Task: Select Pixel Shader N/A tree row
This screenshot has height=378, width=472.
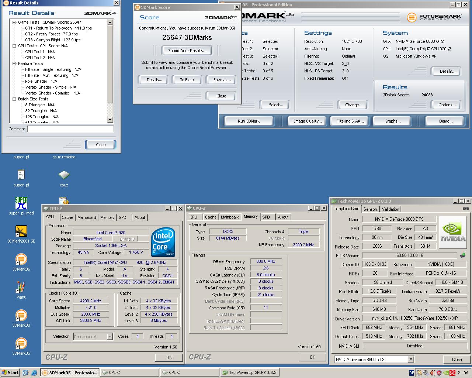Action: [41, 81]
